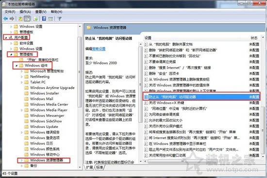This screenshot has width=267, height=178.
Task: Click the folder icon beside "开始"菜单和任务栏
Action: [x=21, y=60]
